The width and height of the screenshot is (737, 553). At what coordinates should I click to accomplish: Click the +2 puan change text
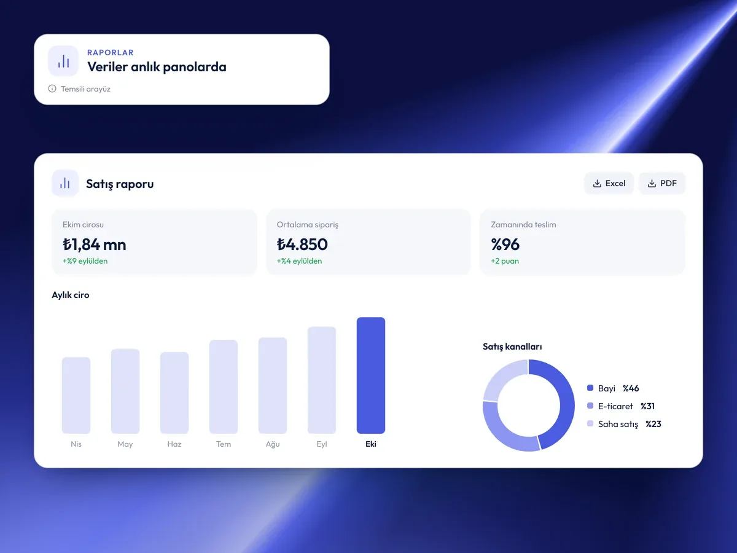pos(505,261)
